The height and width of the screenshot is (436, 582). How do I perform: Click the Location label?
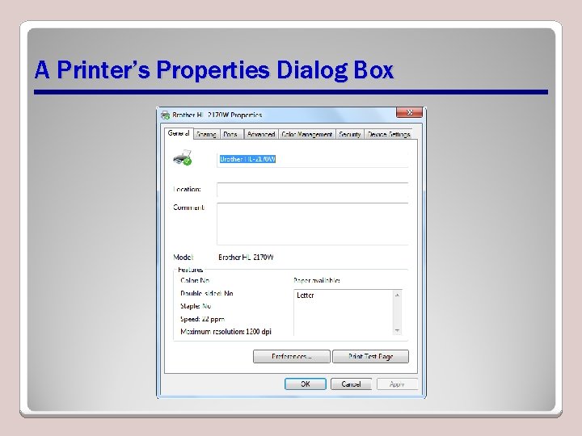point(187,190)
